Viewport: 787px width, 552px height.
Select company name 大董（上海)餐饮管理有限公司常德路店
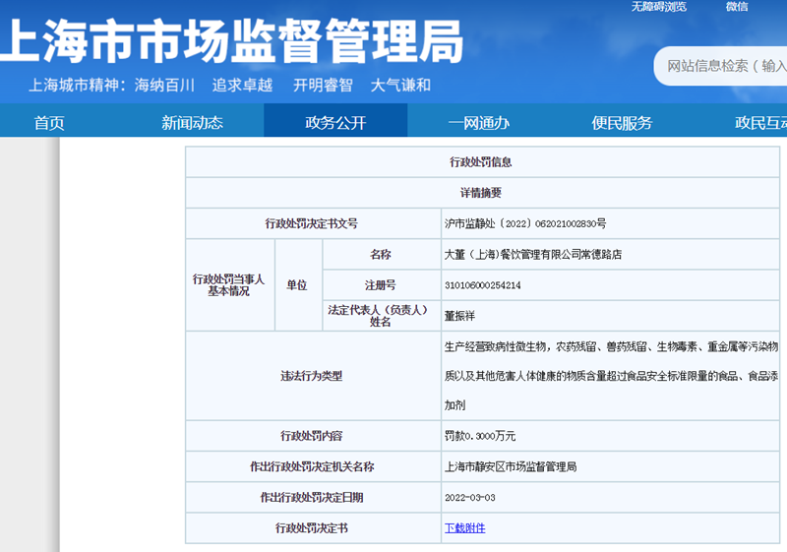(x=533, y=255)
